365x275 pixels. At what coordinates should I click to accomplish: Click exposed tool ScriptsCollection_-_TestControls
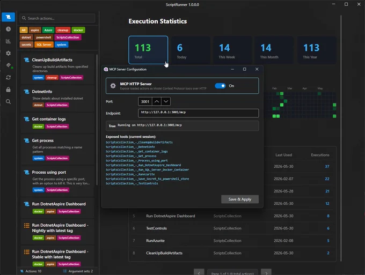[x=132, y=183]
